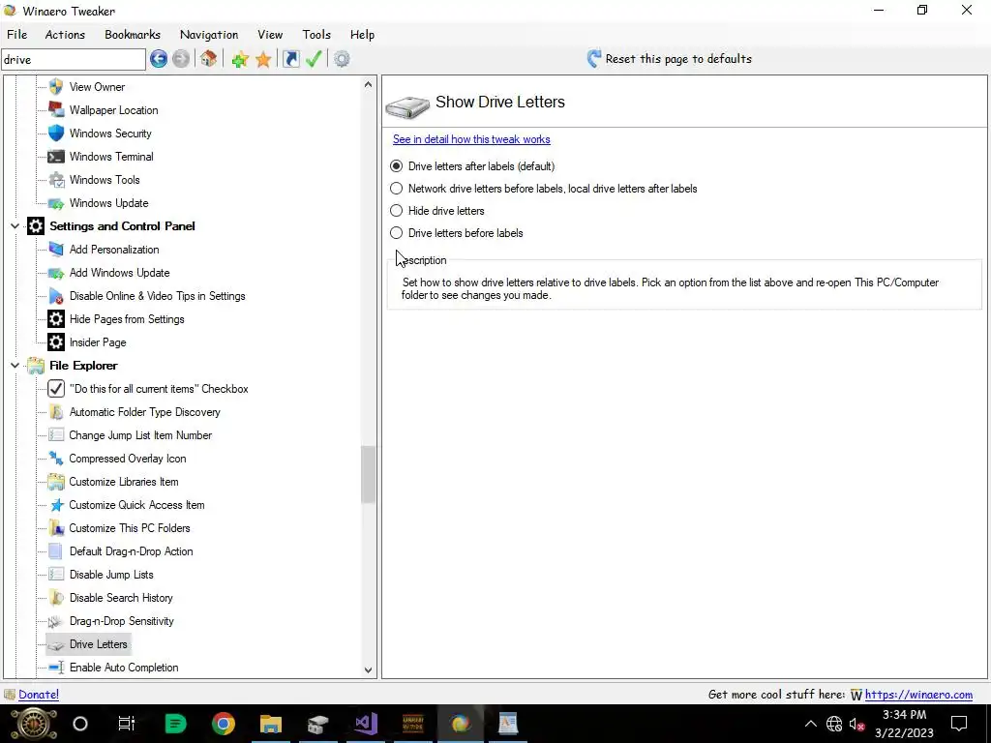This screenshot has width=991, height=743.
Task: Click the Windows Security shield icon
Action: (x=56, y=134)
